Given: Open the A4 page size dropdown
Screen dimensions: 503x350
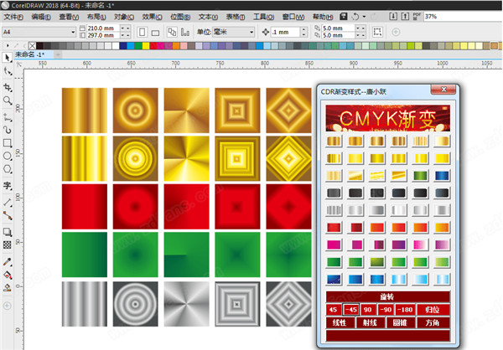Looking at the screenshot, I should 73,32.
